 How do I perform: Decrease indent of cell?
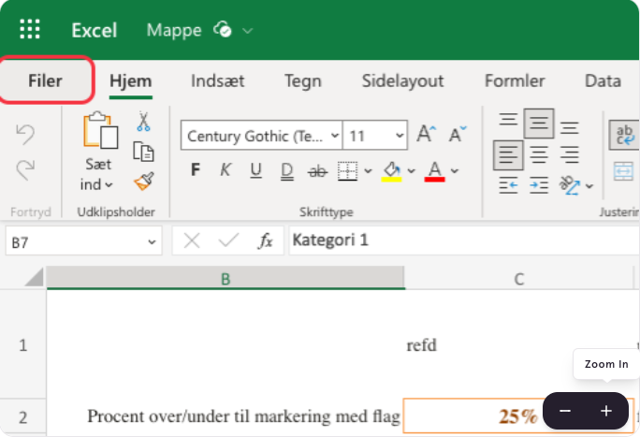508,185
